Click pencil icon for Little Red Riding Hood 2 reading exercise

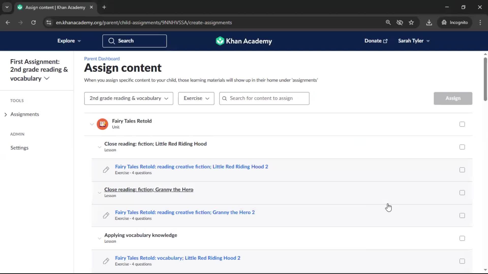pyautogui.click(x=106, y=170)
